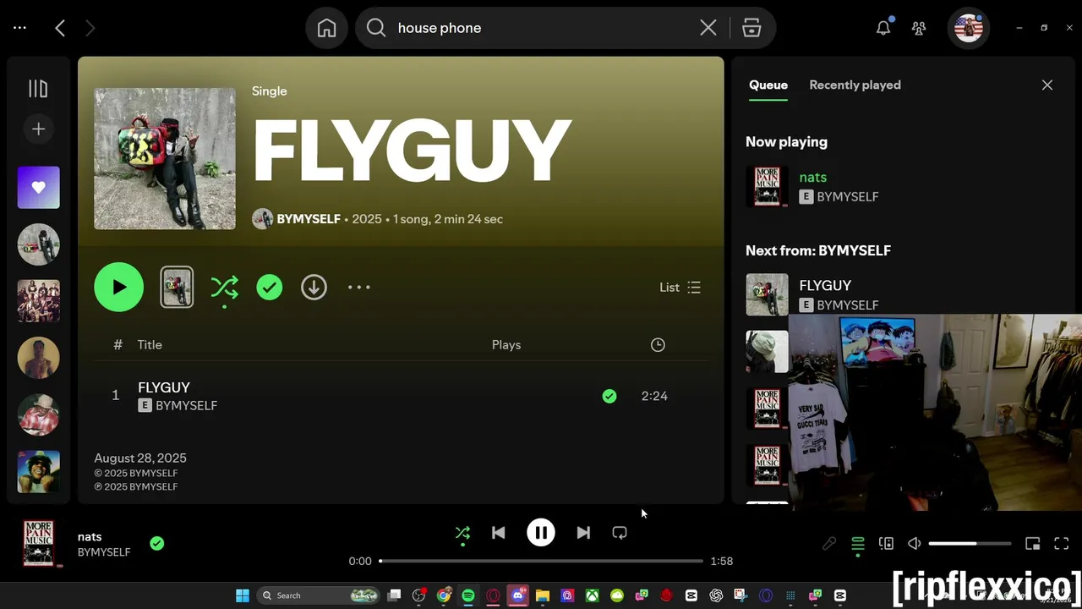Download the FLYGUY single
The height and width of the screenshot is (609, 1082).
(314, 288)
